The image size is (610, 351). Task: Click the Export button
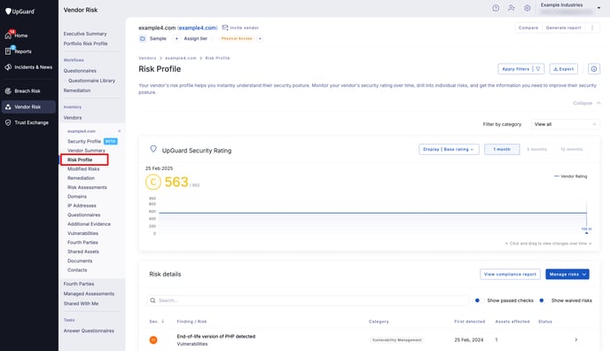click(x=563, y=69)
